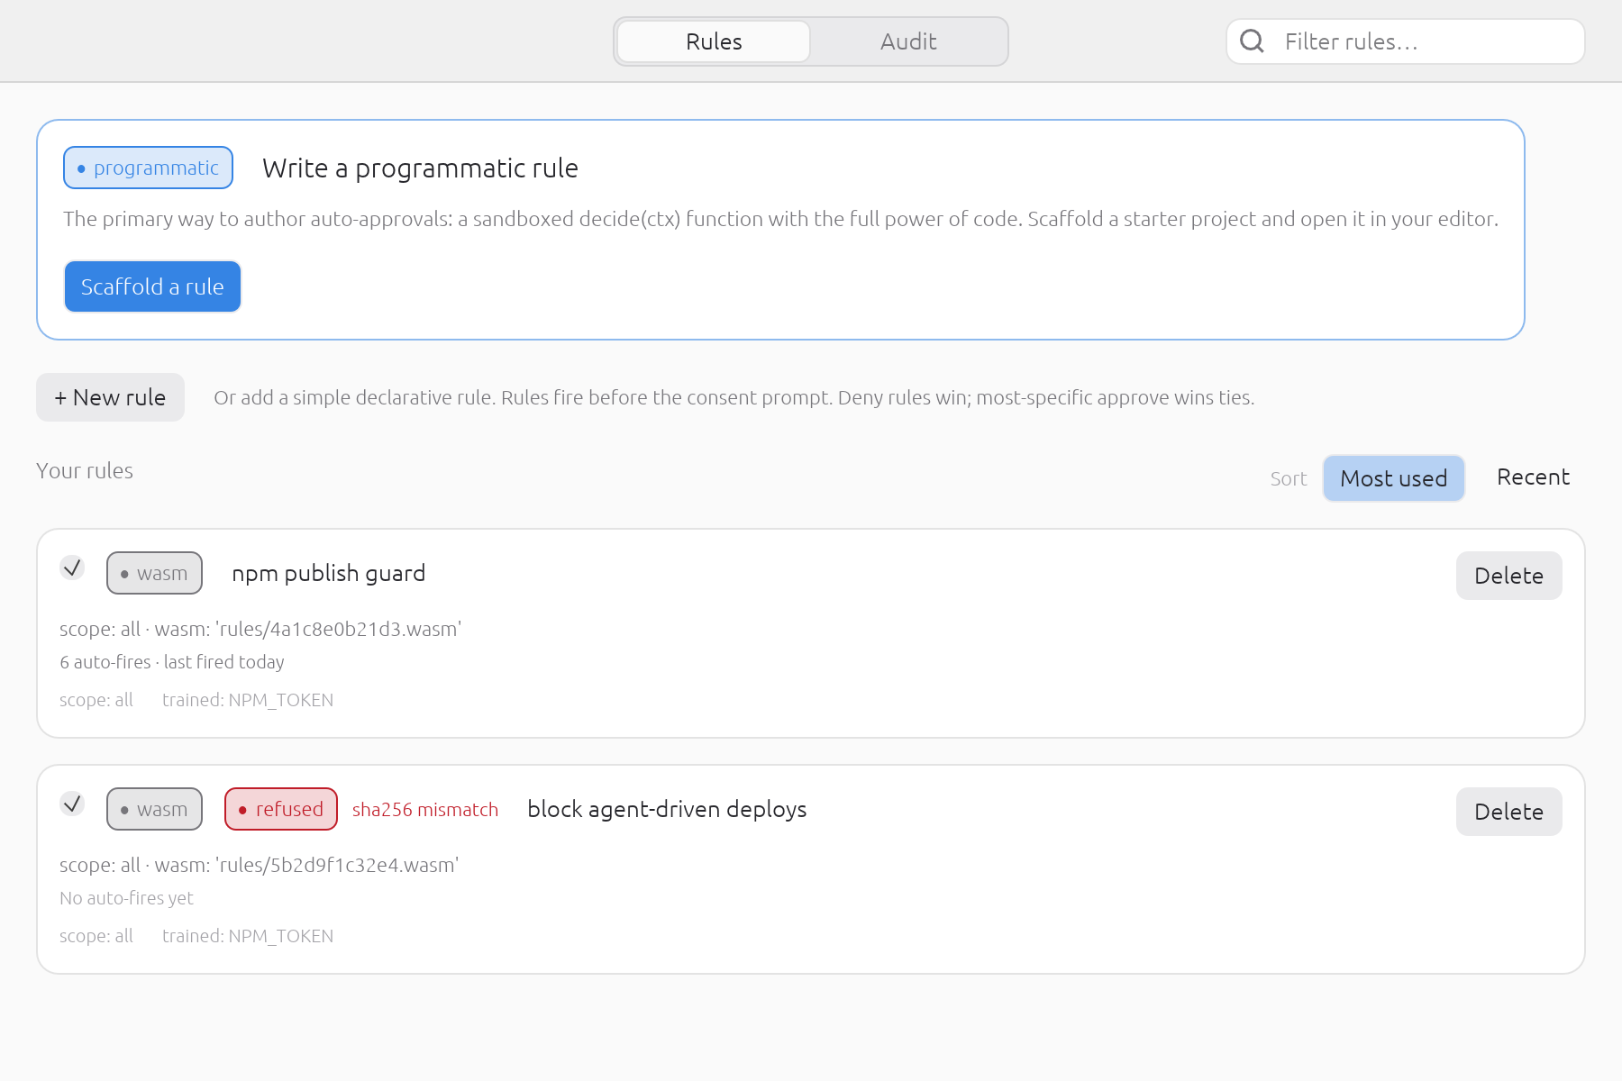The image size is (1622, 1081).
Task: Click the search magnifier icon
Action: [x=1252, y=41]
